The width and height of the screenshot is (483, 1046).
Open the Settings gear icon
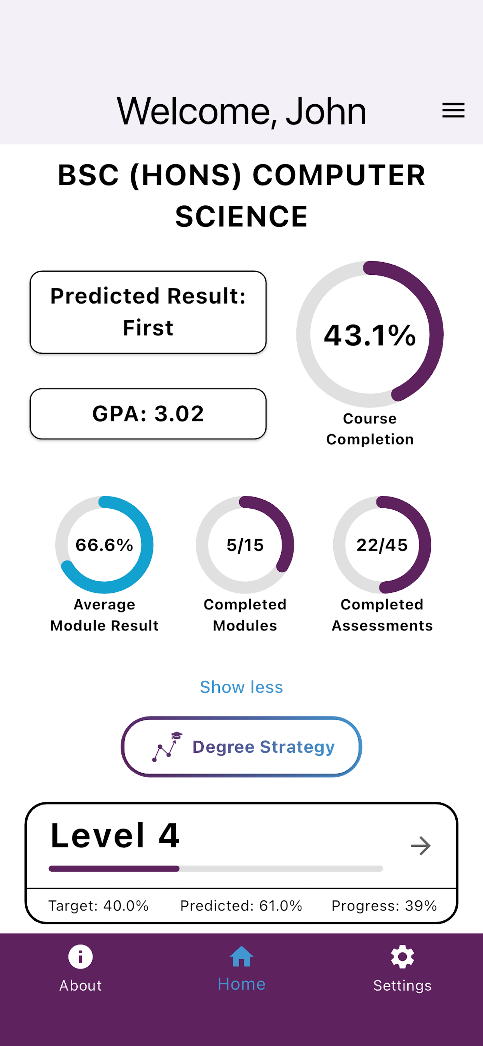click(402, 956)
